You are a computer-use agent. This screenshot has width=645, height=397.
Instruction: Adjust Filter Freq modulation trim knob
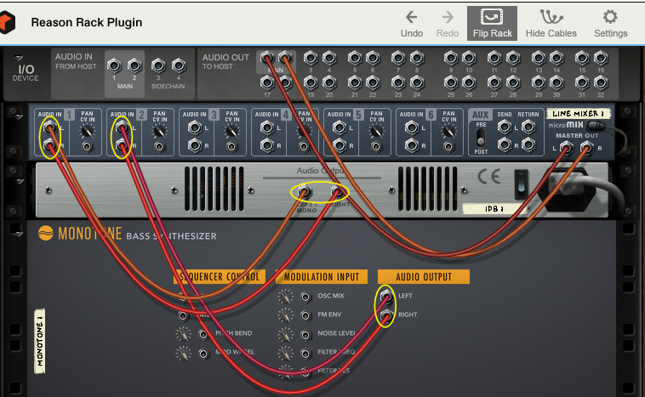click(x=285, y=354)
